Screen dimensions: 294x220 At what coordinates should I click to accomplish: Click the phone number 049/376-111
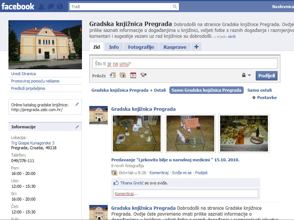coord(22,161)
